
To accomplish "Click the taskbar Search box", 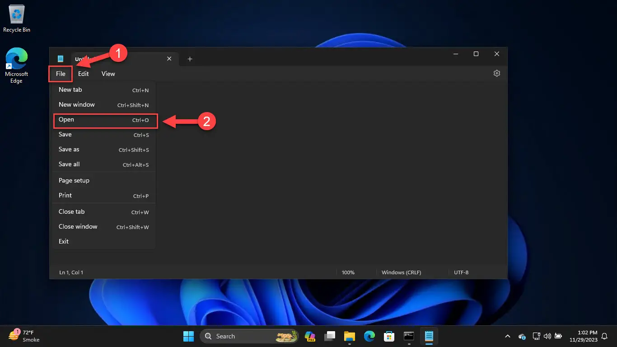I will tap(250, 336).
